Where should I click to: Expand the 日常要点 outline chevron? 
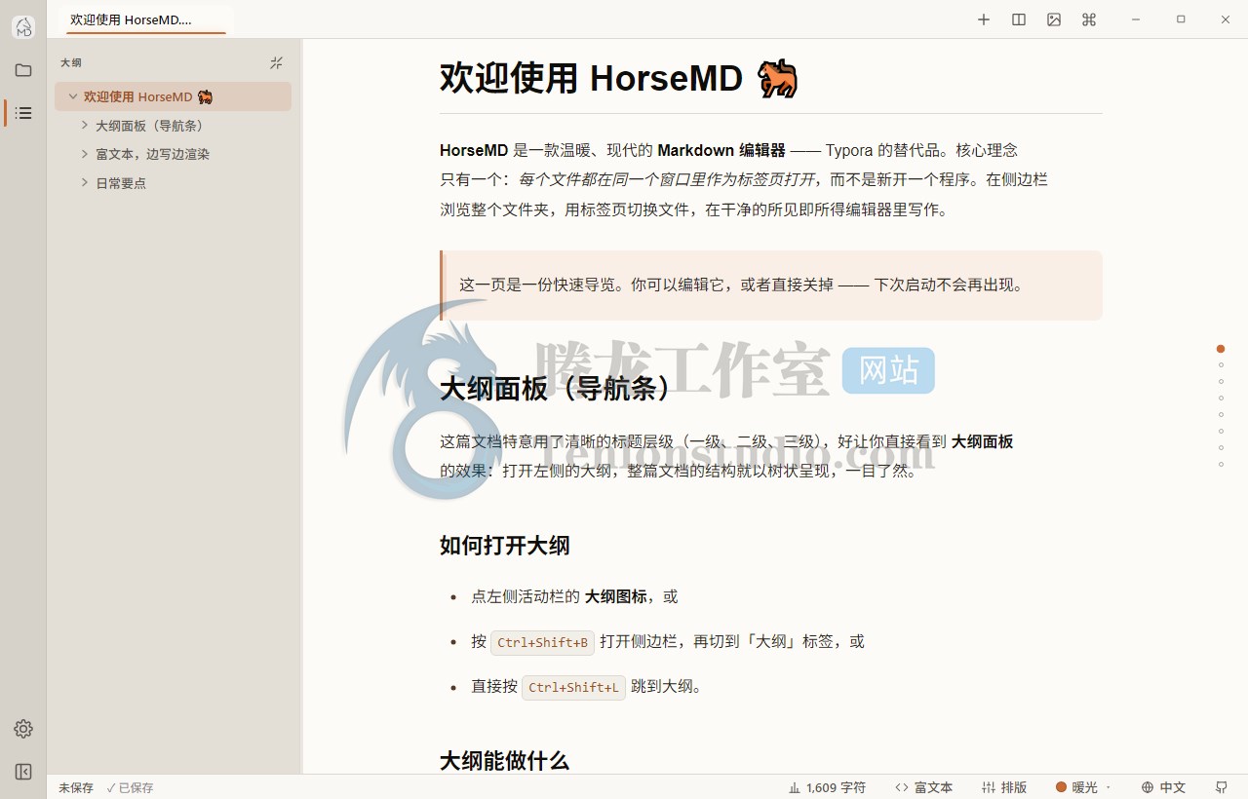(x=85, y=183)
